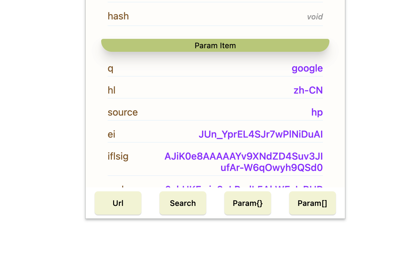
Task: Select the google value for q
Action: point(307,68)
